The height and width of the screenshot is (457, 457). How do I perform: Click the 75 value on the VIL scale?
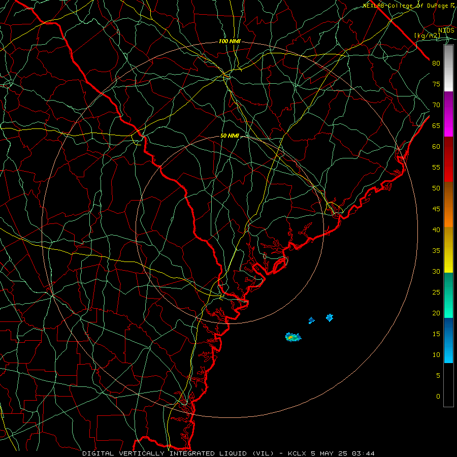click(x=436, y=84)
